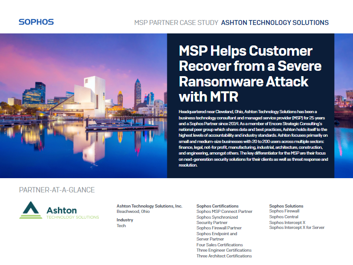Viewport: 353px width, 265px height.
Task: Select "Sophos Central" in the solutions list
Action: pyautogui.click(x=284, y=217)
